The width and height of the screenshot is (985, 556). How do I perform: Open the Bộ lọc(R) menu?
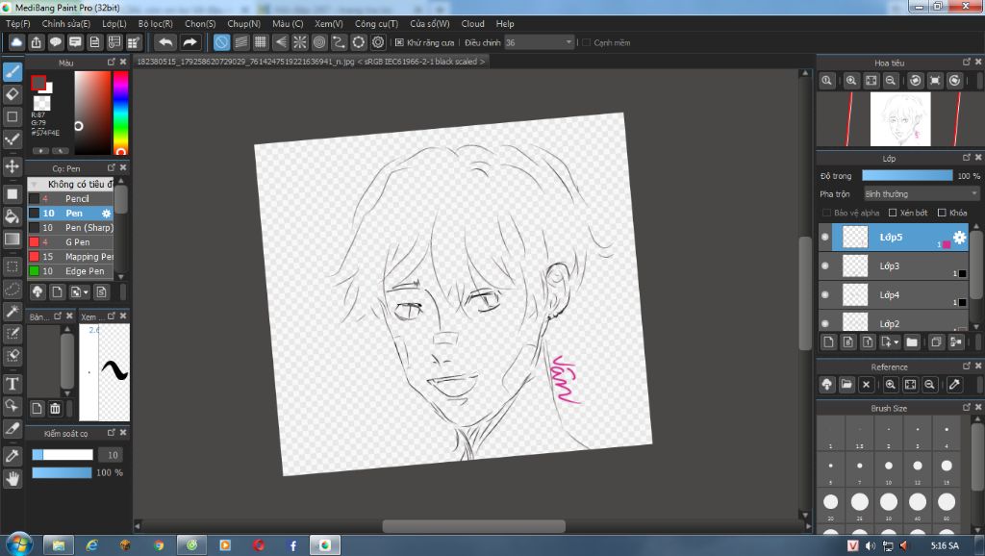coord(155,24)
